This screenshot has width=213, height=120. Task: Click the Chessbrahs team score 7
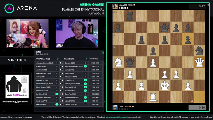86,59
